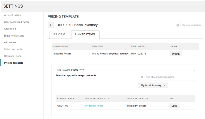The width and height of the screenshot is (205, 119).
Task: Click the Delete template button
Action: (192, 25)
